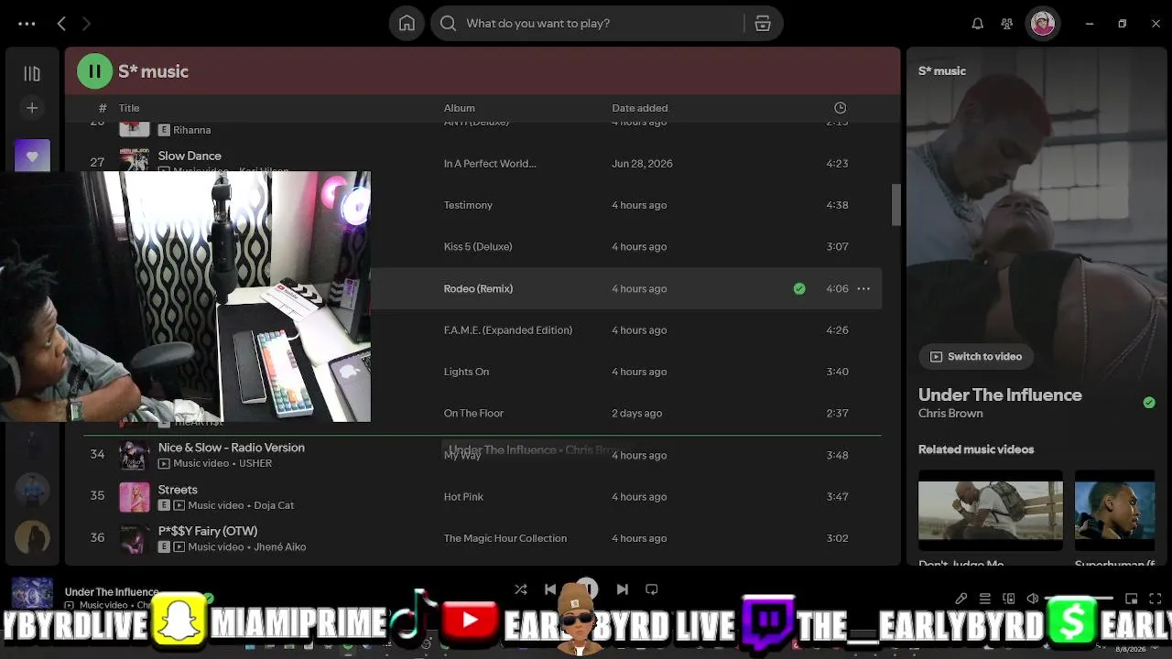Navigate forward with the right arrow

86,24
